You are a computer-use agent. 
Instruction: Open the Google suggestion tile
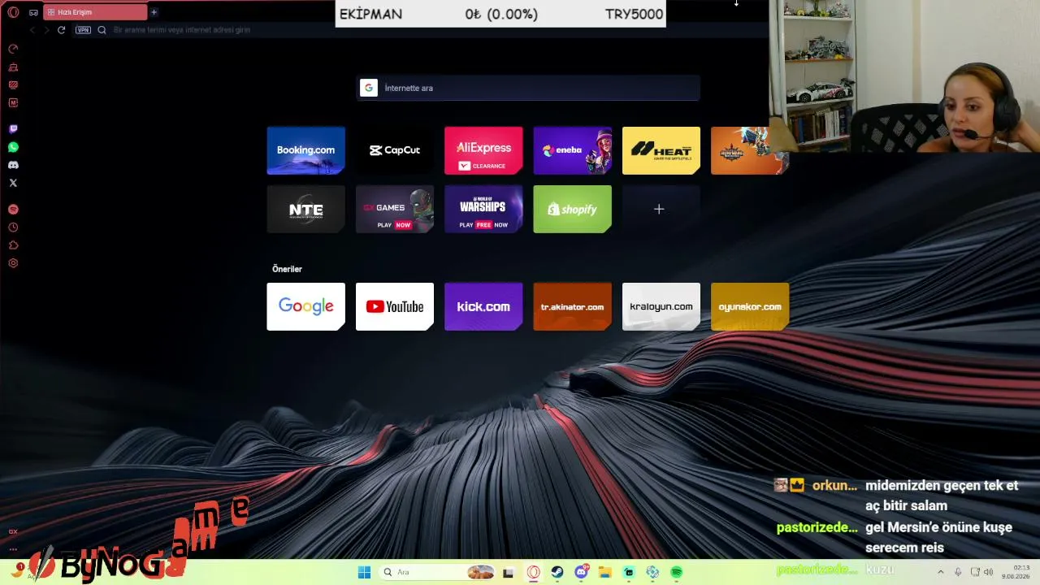point(305,306)
